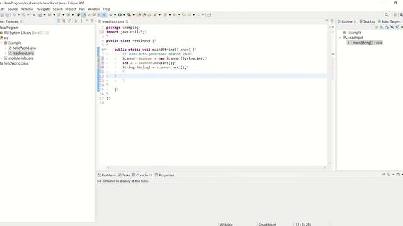The image size is (403, 226).
Task: Toggle Mark Occurrences highlighted toolbar button
Action: pos(84,15)
